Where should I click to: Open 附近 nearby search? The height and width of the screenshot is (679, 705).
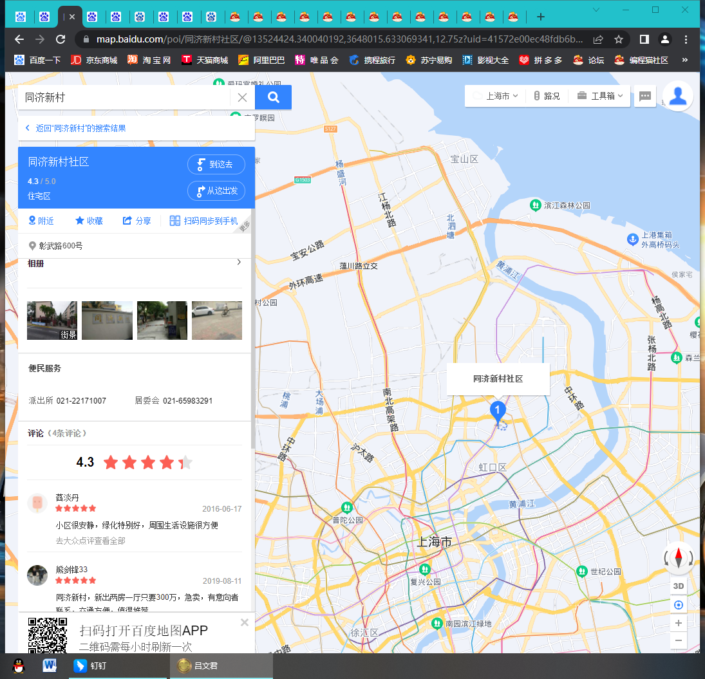click(41, 221)
